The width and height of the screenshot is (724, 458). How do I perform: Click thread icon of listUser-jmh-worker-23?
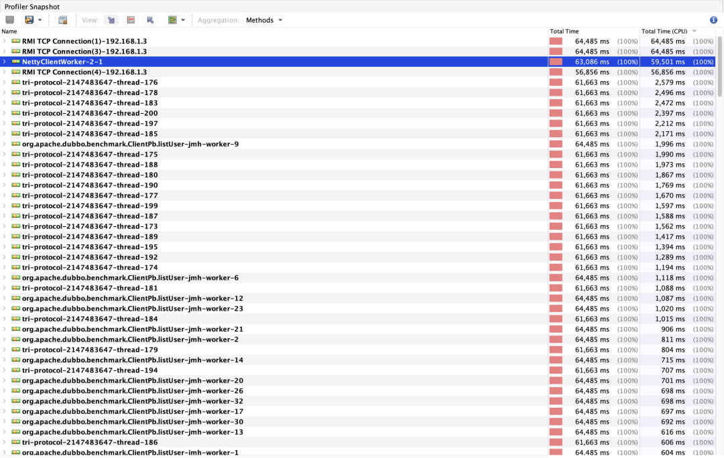(x=15, y=309)
